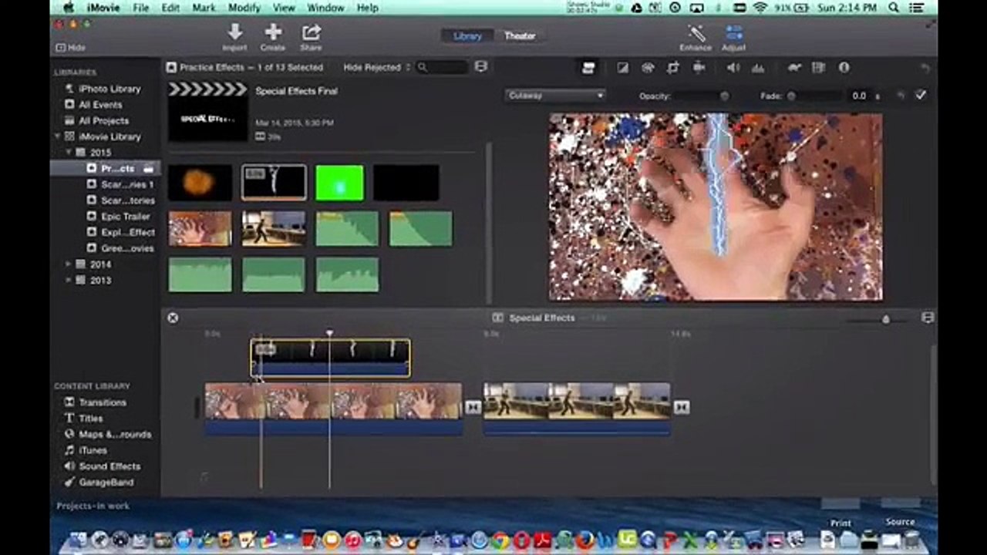The image size is (987, 555).
Task: Open the color correction palette icon
Action: click(x=648, y=68)
